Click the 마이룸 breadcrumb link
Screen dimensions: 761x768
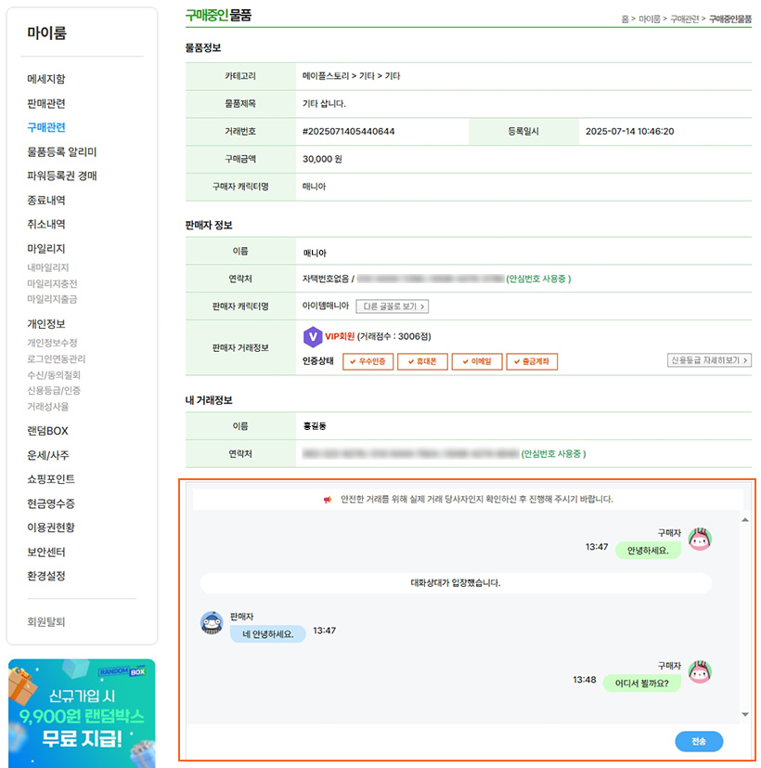click(x=649, y=19)
